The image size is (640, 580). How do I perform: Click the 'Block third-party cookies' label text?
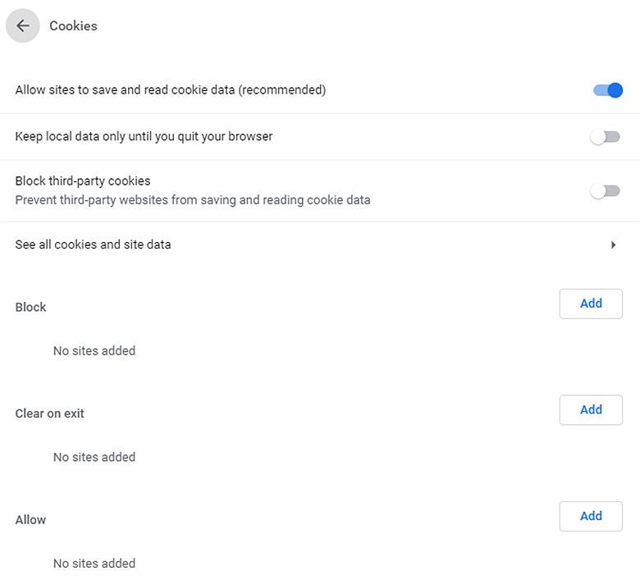[x=83, y=181]
